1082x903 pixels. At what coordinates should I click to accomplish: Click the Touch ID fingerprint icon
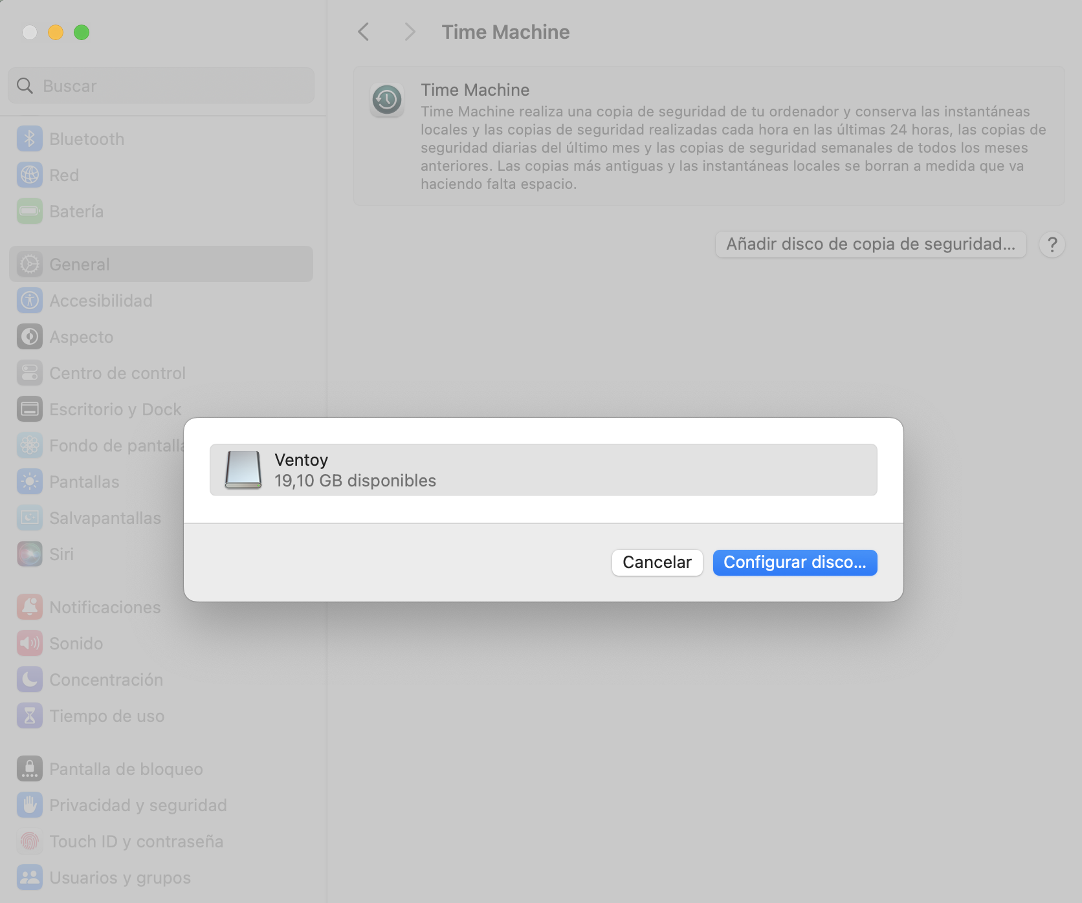click(30, 842)
